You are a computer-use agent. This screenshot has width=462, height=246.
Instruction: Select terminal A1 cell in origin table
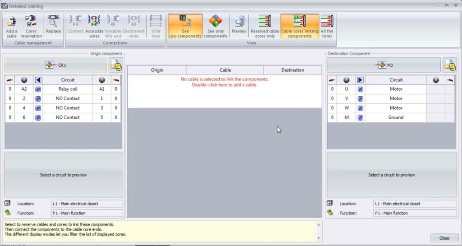tap(102, 89)
